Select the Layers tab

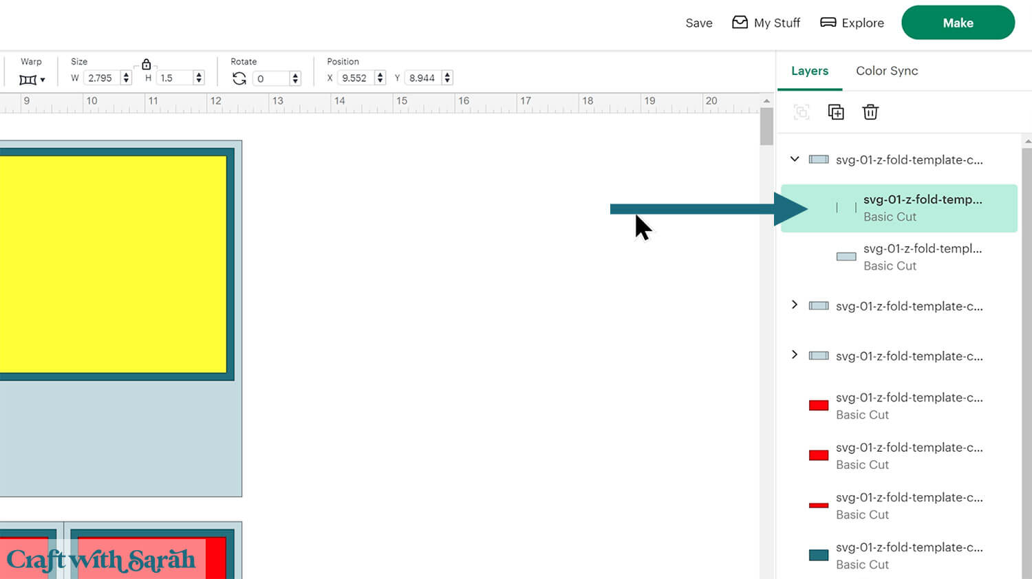coord(809,71)
